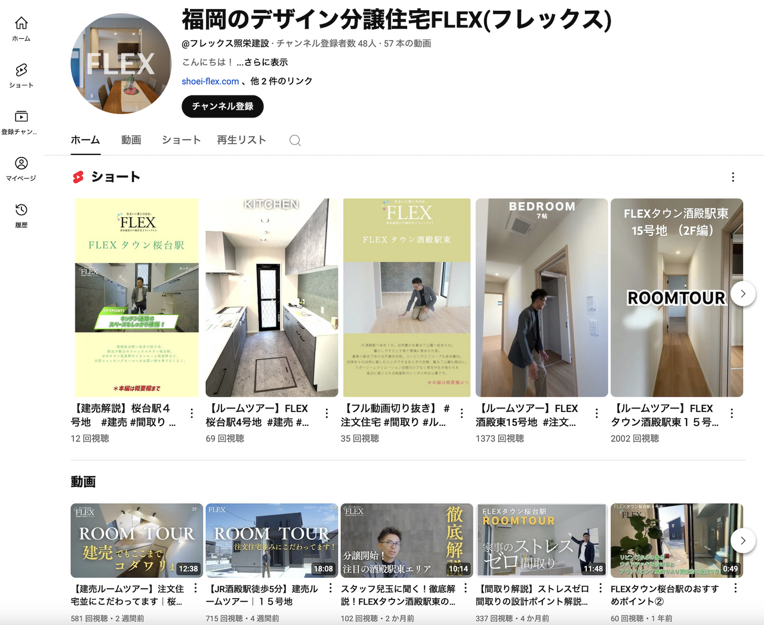The height and width of the screenshot is (625, 764).
Task: Open menu for 【間取り解説】ストレスゼロ video
Action: pyautogui.click(x=600, y=589)
